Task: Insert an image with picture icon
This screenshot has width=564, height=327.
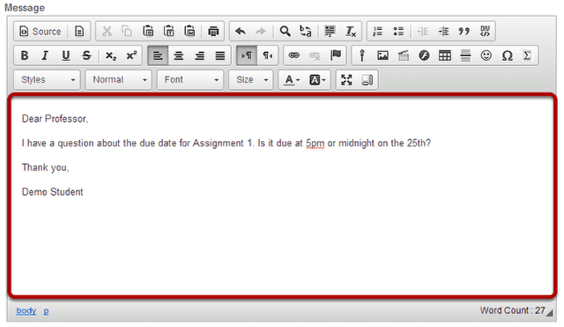Action: click(x=382, y=56)
